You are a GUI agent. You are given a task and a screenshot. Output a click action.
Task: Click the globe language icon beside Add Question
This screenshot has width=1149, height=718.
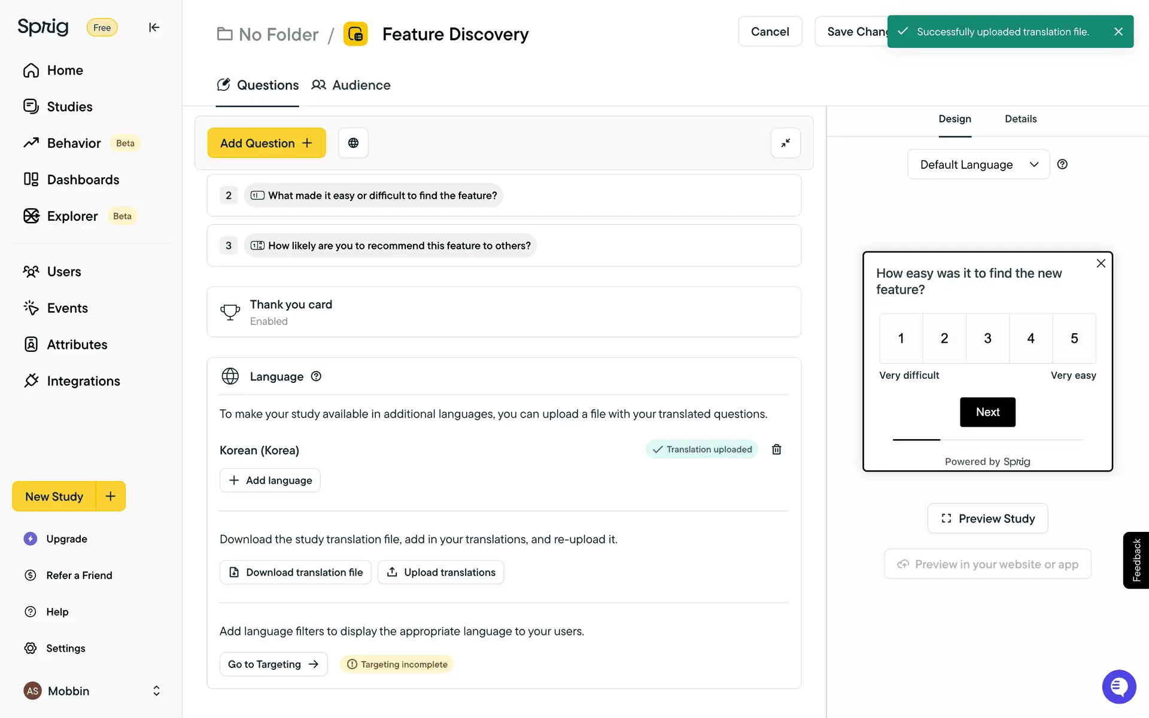click(353, 143)
